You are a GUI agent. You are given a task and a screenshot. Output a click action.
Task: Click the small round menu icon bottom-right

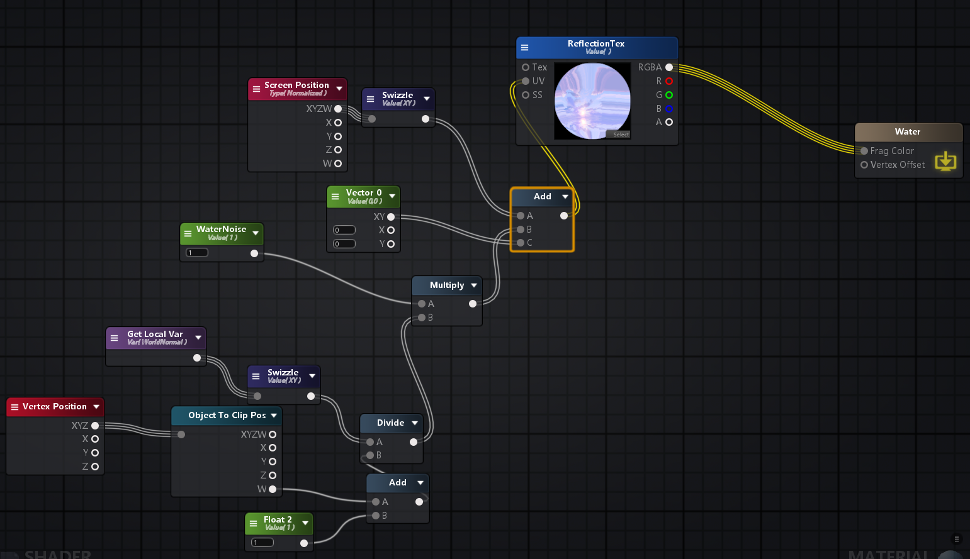tap(957, 539)
